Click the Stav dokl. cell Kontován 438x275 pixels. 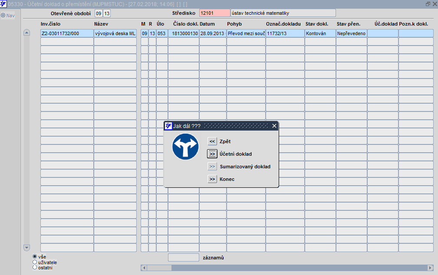pyautogui.click(x=320, y=33)
